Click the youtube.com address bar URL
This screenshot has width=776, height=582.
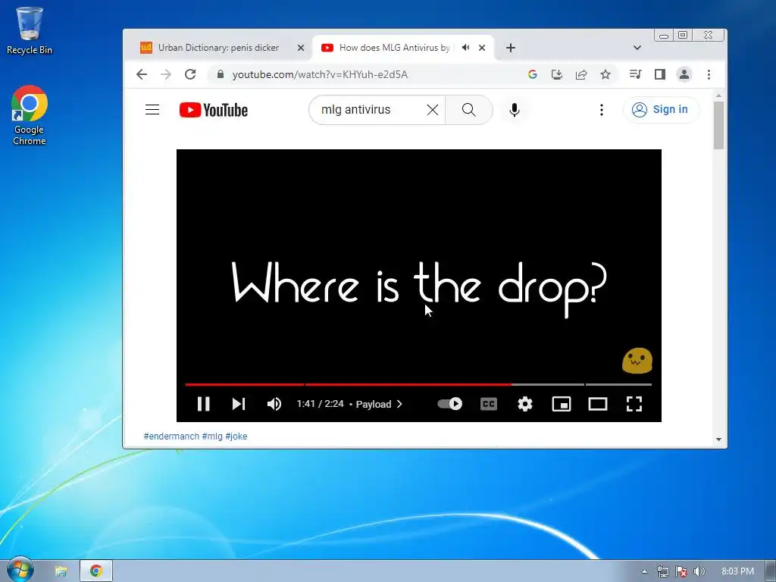pyautogui.click(x=321, y=74)
